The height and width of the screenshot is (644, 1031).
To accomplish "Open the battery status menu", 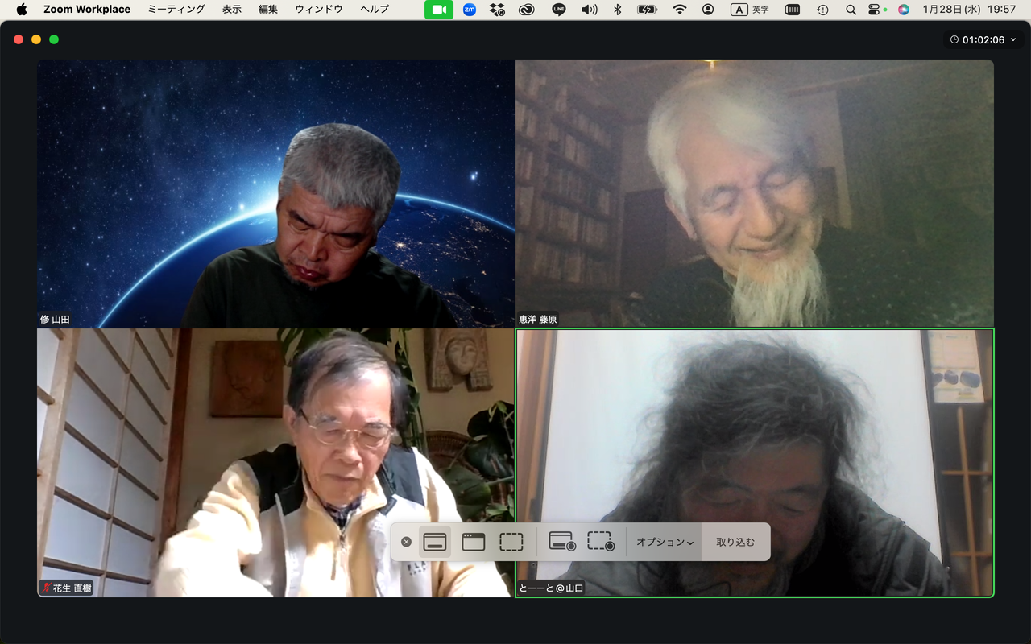I will (647, 10).
